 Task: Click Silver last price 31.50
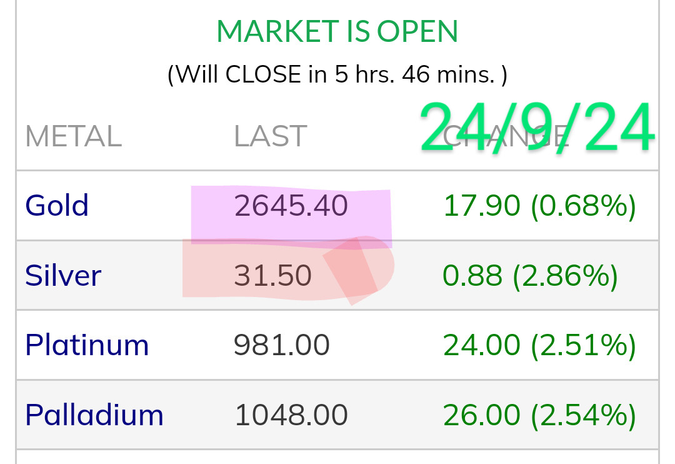coord(272,276)
